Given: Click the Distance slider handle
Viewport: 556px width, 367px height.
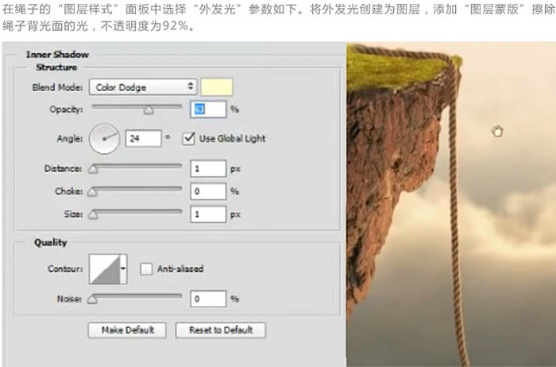Looking at the screenshot, I should [x=93, y=170].
